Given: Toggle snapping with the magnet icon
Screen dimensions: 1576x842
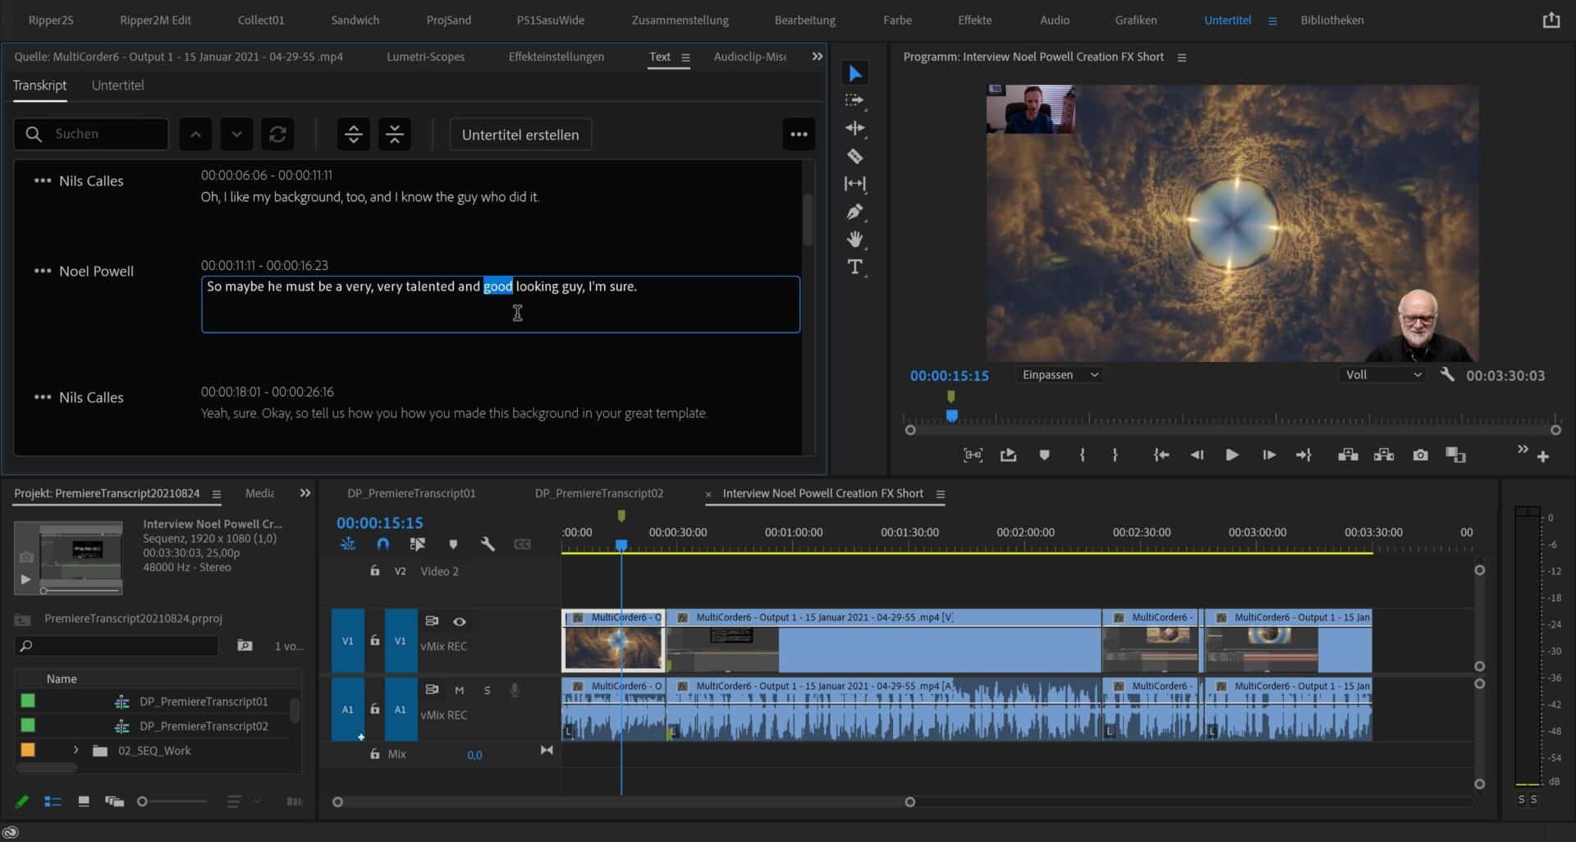Looking at the screenshot, I should (x=383, y=543).
